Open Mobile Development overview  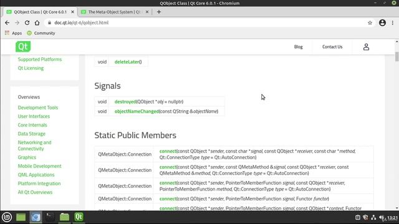click(x=39, y=166)
